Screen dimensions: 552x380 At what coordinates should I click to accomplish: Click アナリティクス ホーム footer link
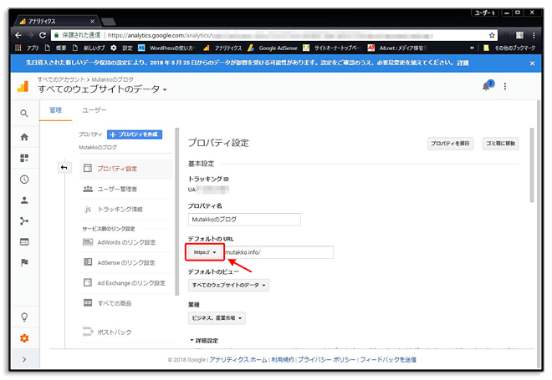(238, 360)
